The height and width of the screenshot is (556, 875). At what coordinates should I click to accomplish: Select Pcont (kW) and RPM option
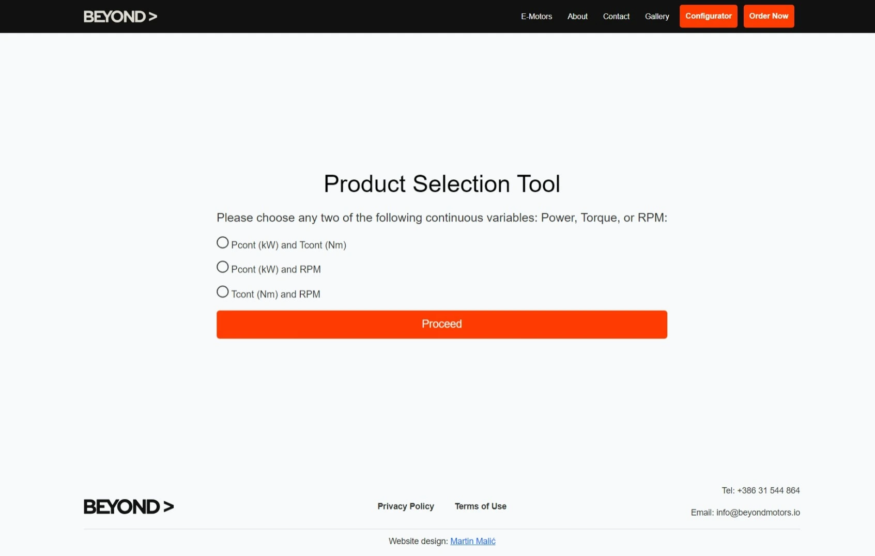tap(223, 267)
